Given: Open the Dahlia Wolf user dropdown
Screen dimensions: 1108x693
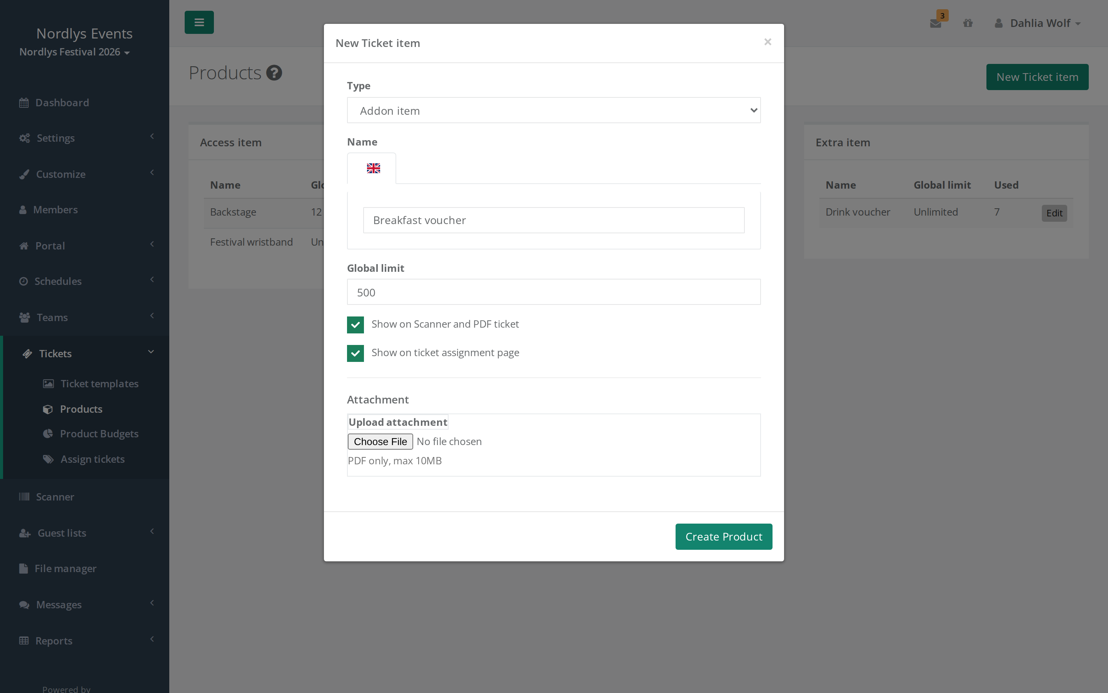Looking at the screenshot, I should (1038, 23).
